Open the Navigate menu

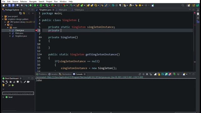tap(33, 2)
